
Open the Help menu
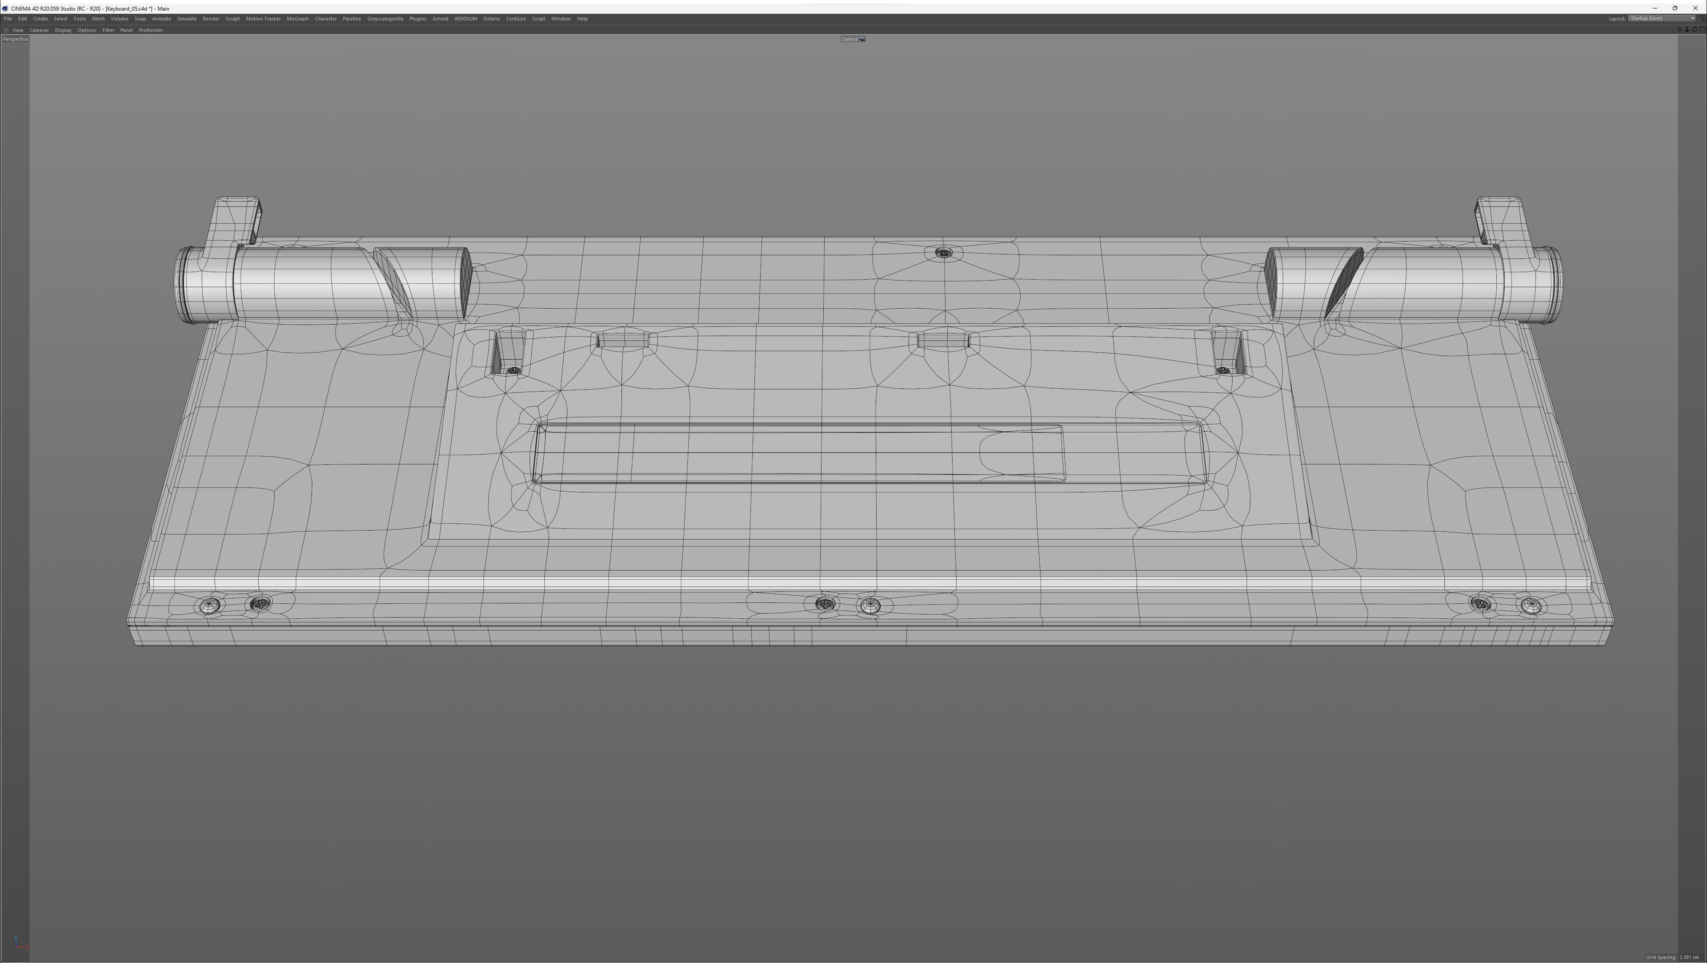(x=582, y=19)
